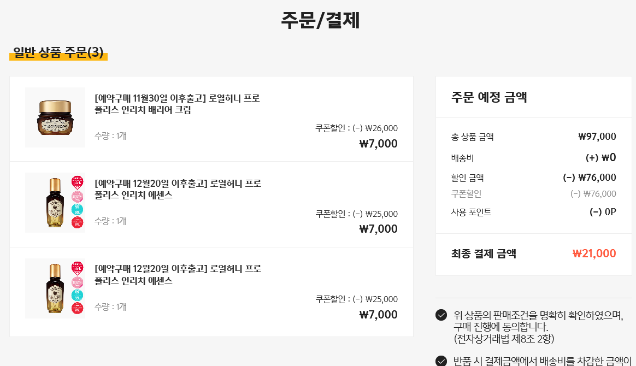Toggle the 반품 시 배송비 차감 checkbox
This screenshot has width=636, height=366.
pyautogui.click(x=441, y=361)
